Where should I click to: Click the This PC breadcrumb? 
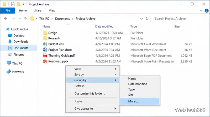click(44, 19)
